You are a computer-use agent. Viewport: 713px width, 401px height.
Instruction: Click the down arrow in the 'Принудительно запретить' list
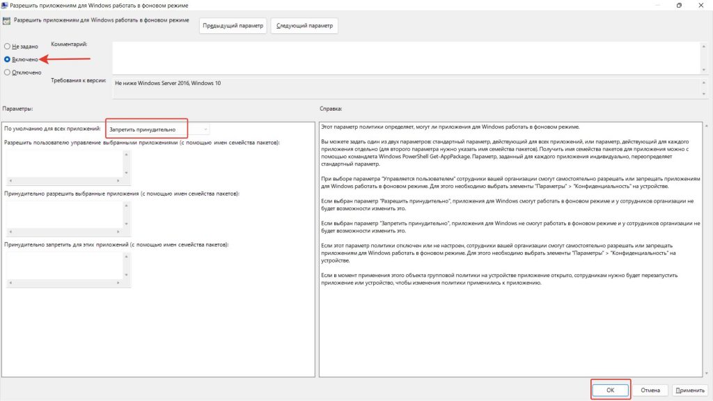pos(127,274)
